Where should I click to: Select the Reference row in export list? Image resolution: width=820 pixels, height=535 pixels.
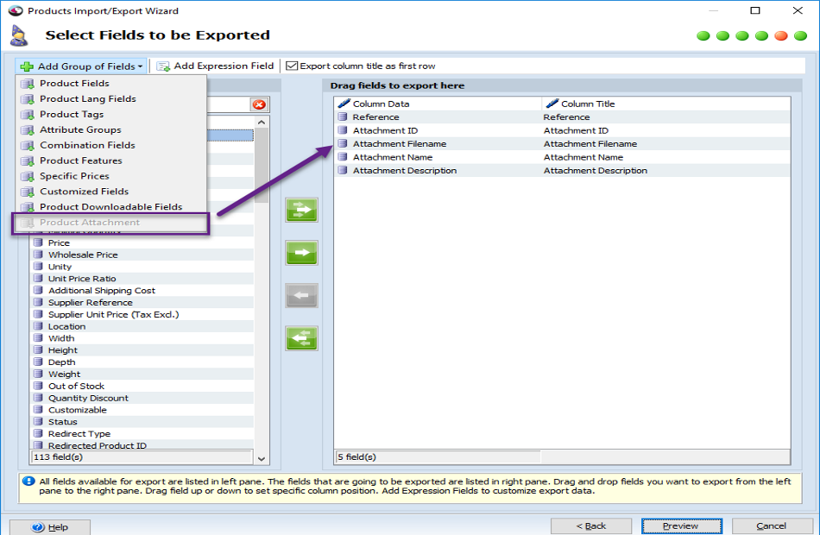click(x=562, y=117)
